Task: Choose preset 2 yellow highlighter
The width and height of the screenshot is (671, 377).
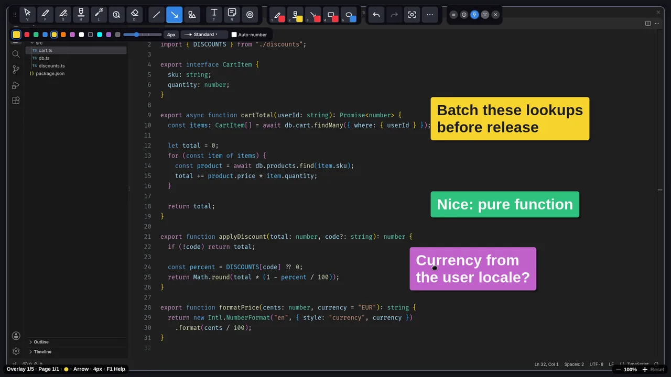Action: tap(296, 15)
